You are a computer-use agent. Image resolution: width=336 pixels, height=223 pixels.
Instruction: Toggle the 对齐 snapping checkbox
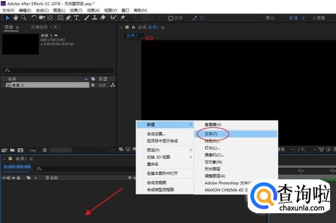(x=171, y=18)
